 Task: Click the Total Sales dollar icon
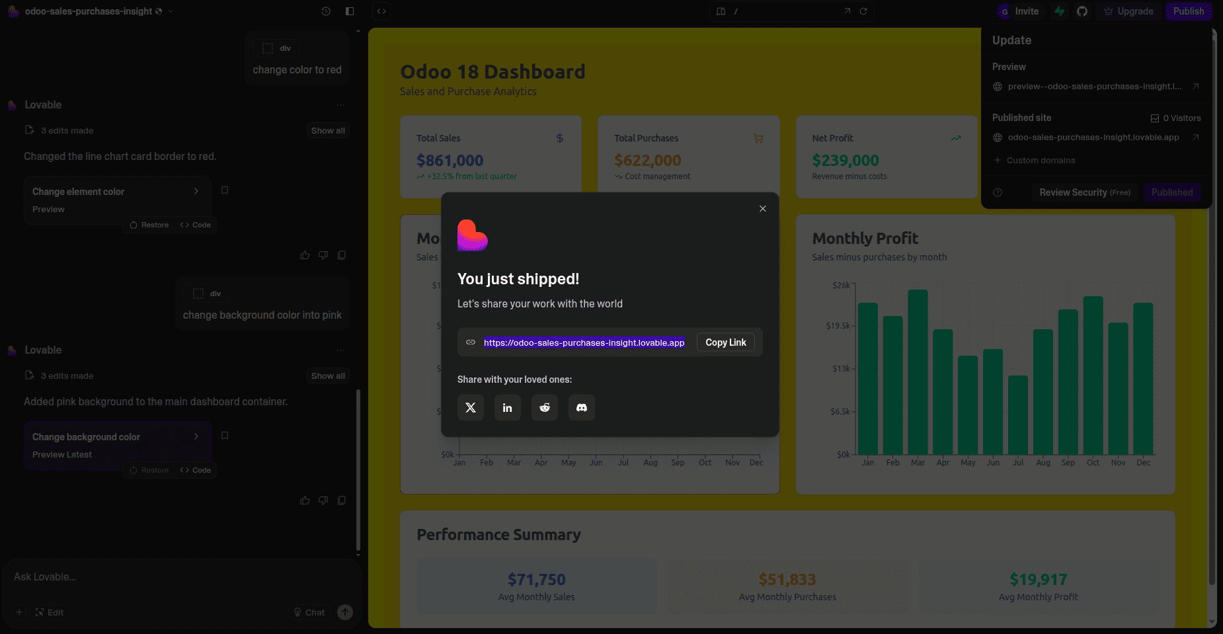pyautogui.click(x=560, y=138)
